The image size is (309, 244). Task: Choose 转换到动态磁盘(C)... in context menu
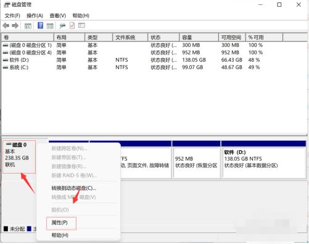coord(74,188)
